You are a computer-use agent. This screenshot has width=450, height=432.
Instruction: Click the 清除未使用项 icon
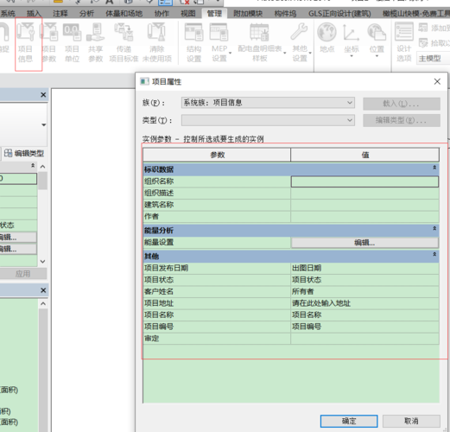(x=157, y=42)
